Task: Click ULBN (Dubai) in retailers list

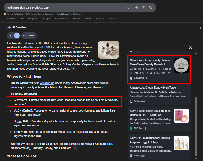Action: click(23, 110)
